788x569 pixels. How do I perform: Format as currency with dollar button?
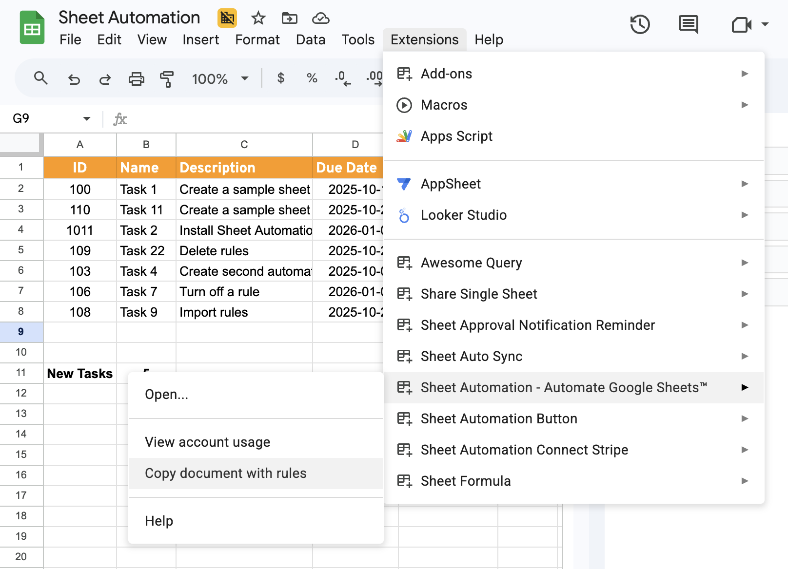tap(280, 78)
